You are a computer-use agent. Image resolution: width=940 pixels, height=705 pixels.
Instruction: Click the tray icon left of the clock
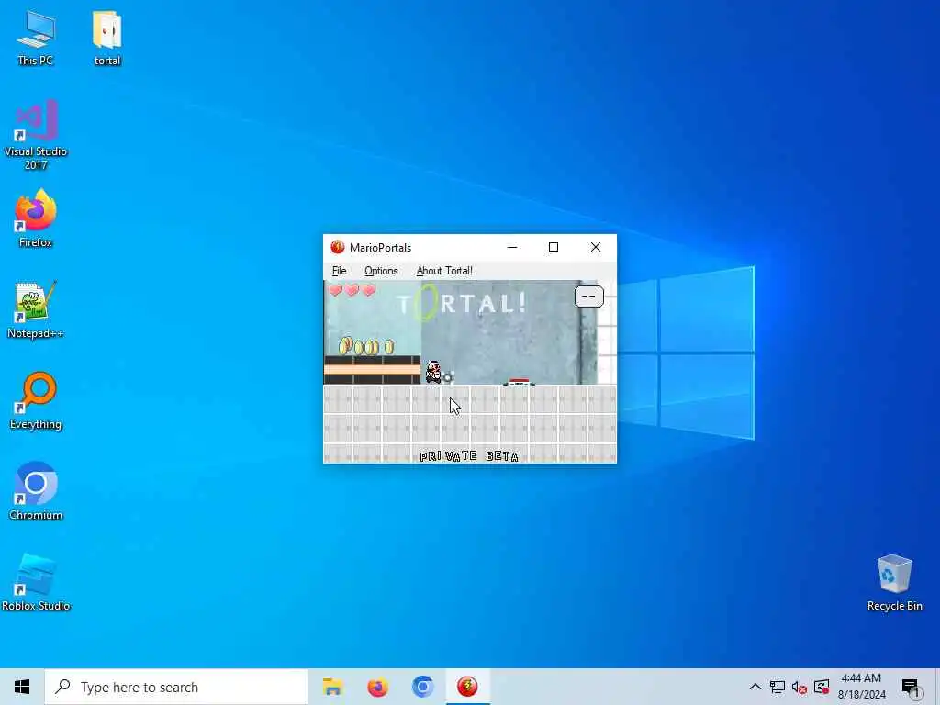point(822,687)
